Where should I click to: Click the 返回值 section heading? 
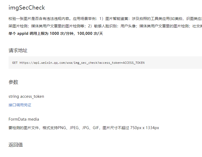(15, 145)
